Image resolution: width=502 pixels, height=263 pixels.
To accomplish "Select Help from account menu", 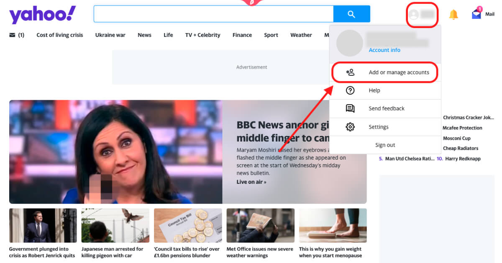I will coord(385,90).
